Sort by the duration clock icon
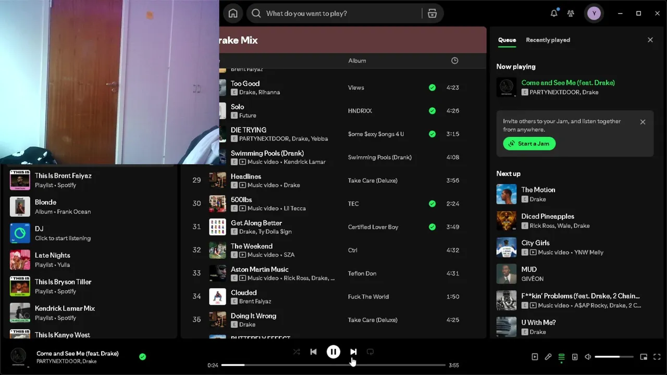Image resolution: width=667 pixels, height=375 pixels. [454, 60]
